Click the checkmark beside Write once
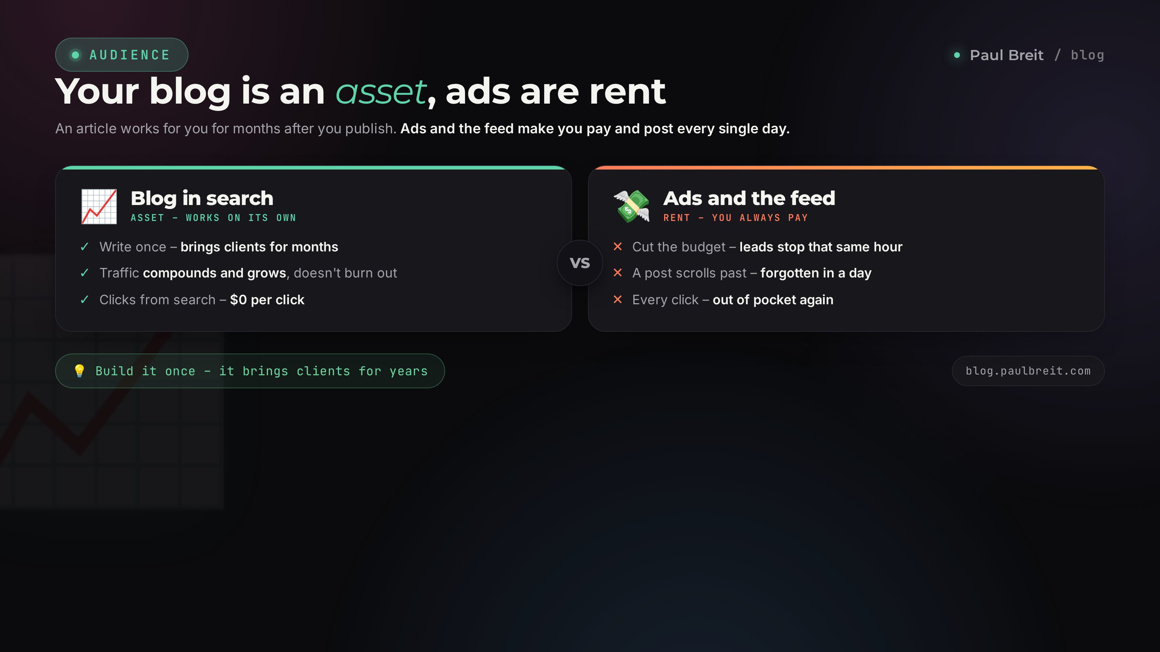This screenshot has height=652, width=1160. tap(85, 247)
